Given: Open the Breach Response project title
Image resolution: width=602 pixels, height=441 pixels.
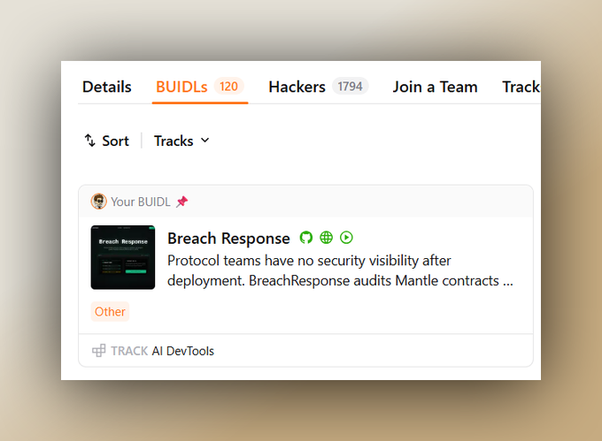Looking at the screenshot, I should pos(228,239).
